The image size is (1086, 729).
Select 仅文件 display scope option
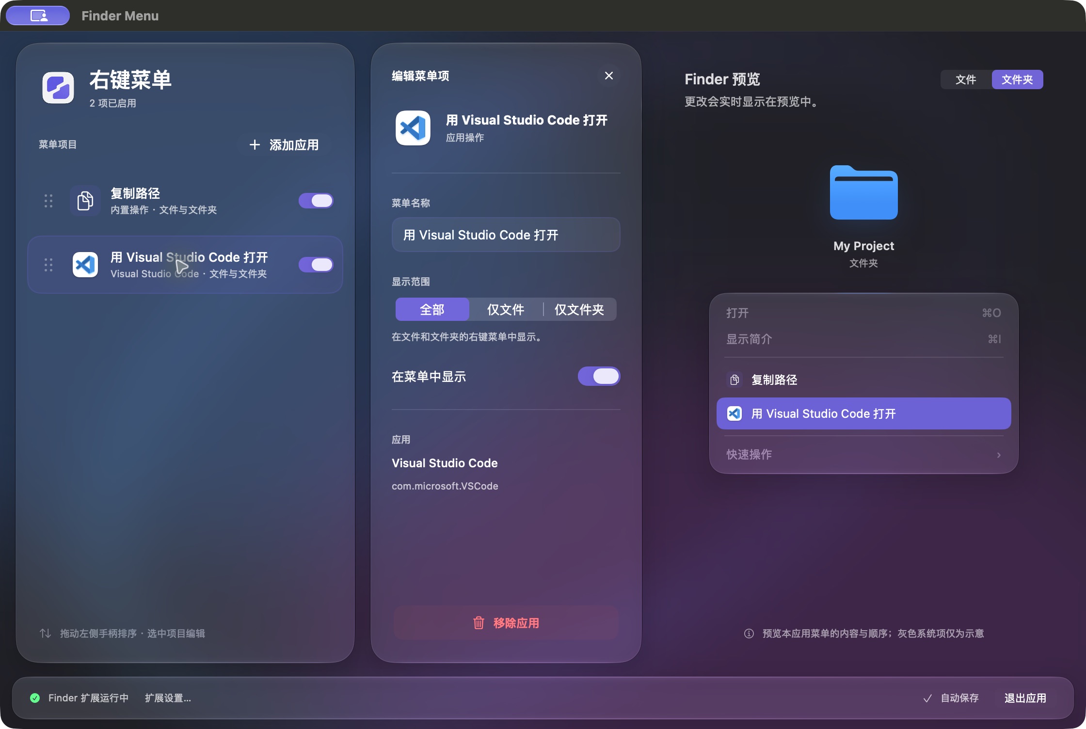[506, 309]
